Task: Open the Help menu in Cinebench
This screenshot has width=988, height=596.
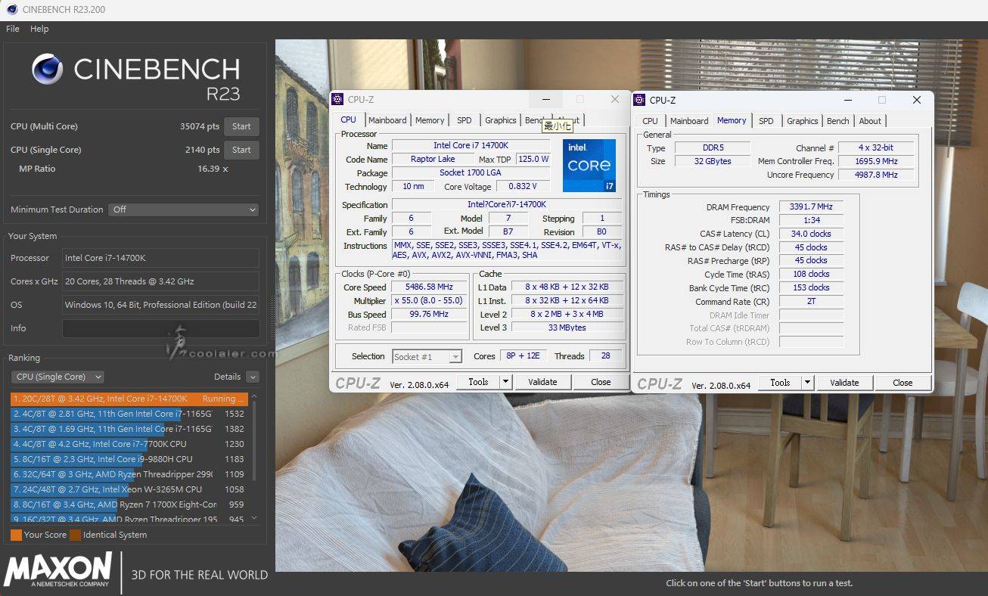Action: coord(39,29)
